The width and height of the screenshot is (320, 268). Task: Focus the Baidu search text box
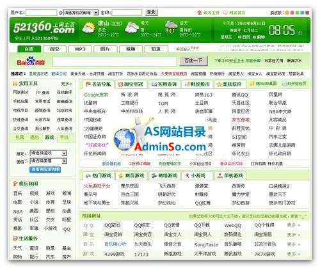[x=115, y=61]
